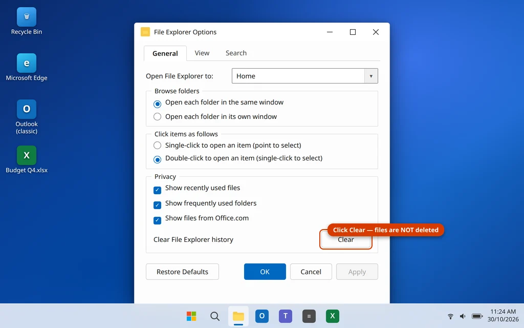Uncheck Show frequently used folders
Image resolution: width=524 pixels, height=328 pixels.
coord(158,205)
